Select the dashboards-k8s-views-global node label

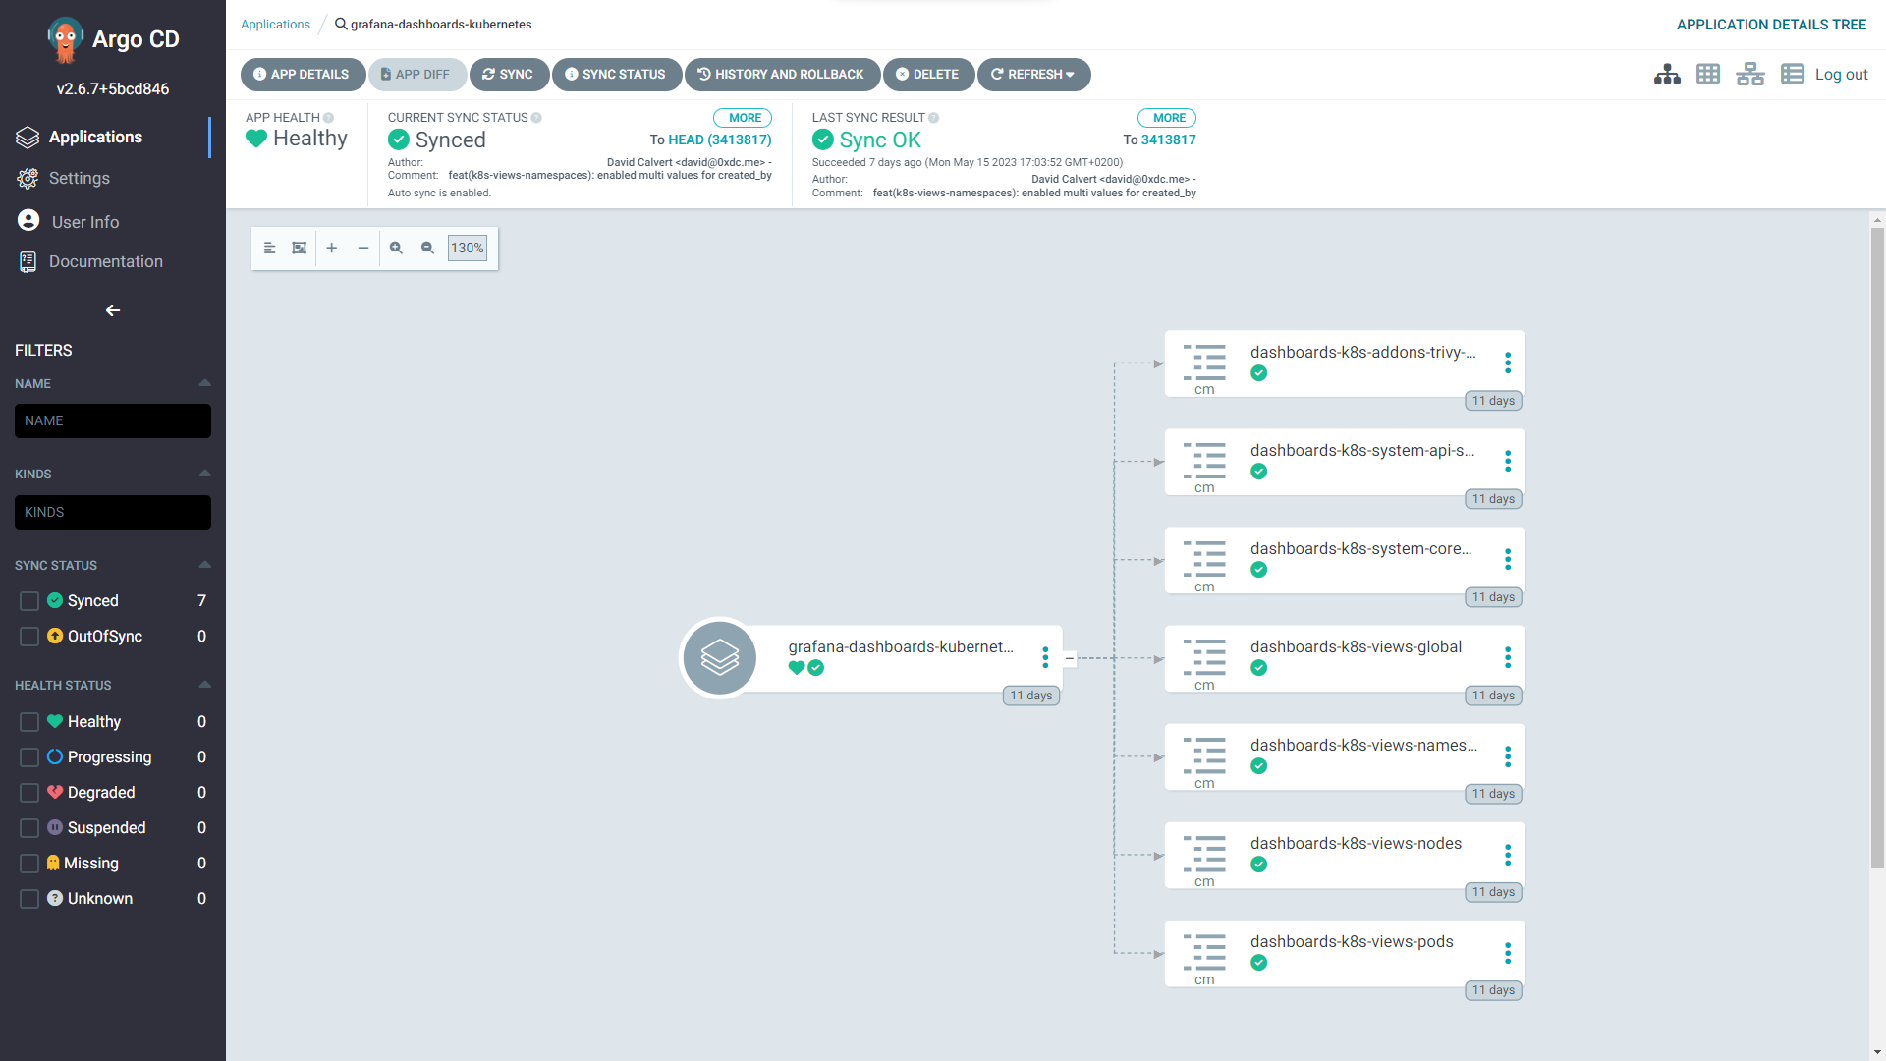[1356, 647]
